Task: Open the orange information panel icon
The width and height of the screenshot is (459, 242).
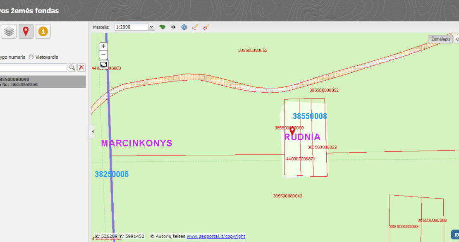Action: coord(43,31)
